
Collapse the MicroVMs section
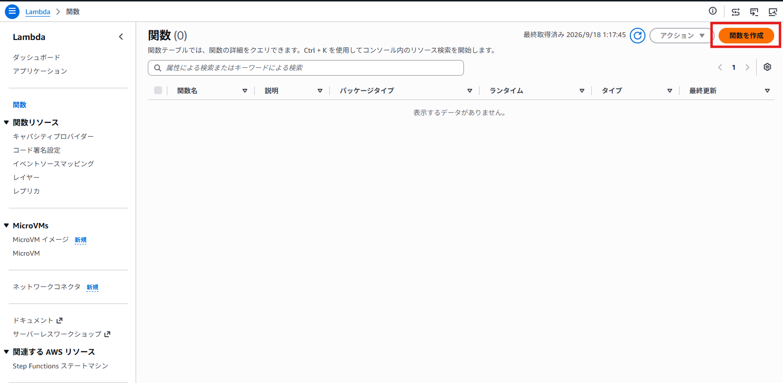click(x=6, y=225)
